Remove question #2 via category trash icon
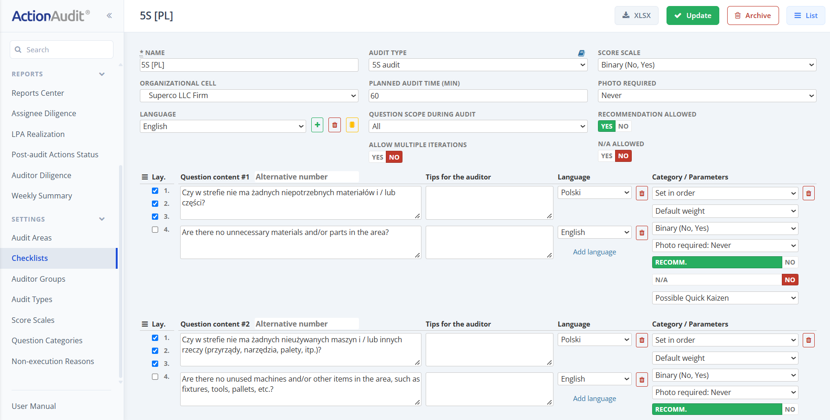 [x=809, y=340]
